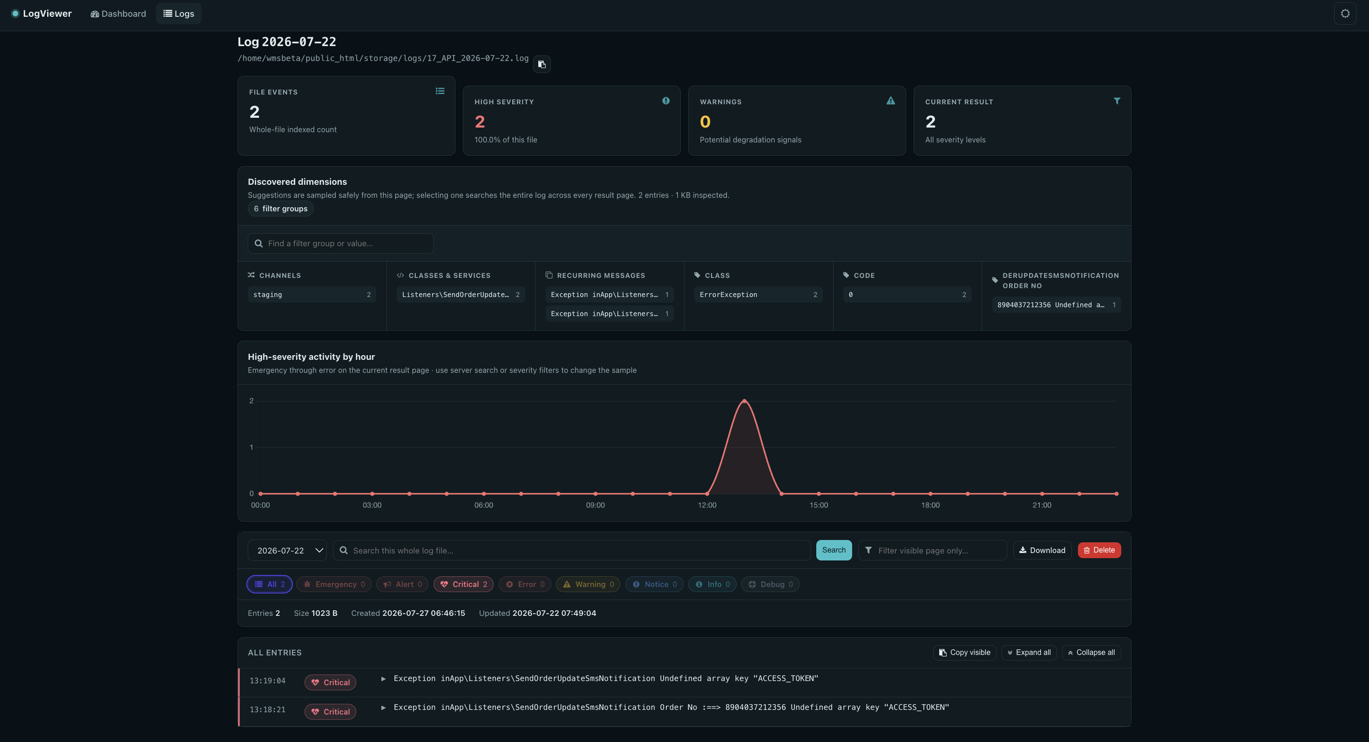
Task: Click Copy visible button
Action: pyautogui.click(x=964, y=653)
